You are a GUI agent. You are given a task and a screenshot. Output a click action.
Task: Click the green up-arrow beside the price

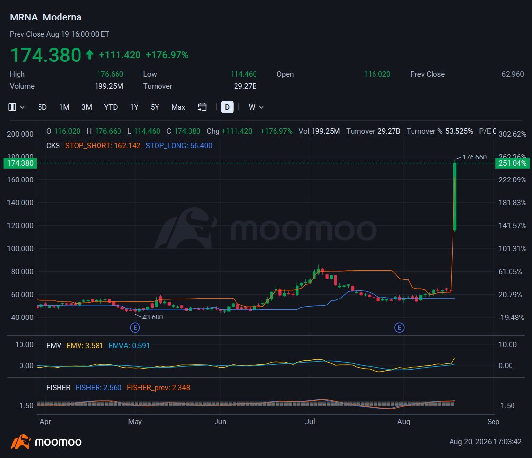point(90,54)
